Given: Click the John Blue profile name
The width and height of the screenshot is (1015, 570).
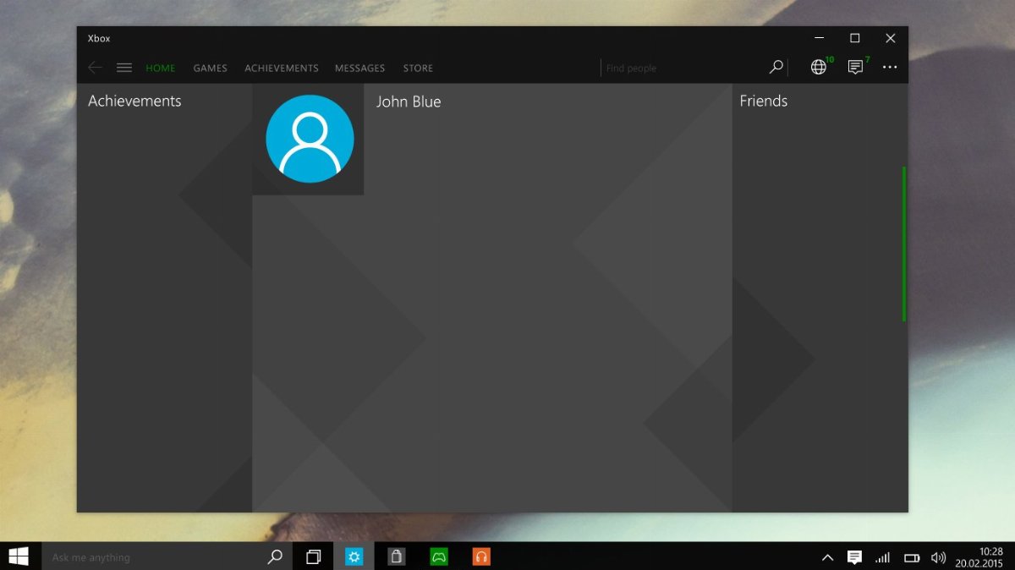Looking at the screenshot, I should coord(409,101).
